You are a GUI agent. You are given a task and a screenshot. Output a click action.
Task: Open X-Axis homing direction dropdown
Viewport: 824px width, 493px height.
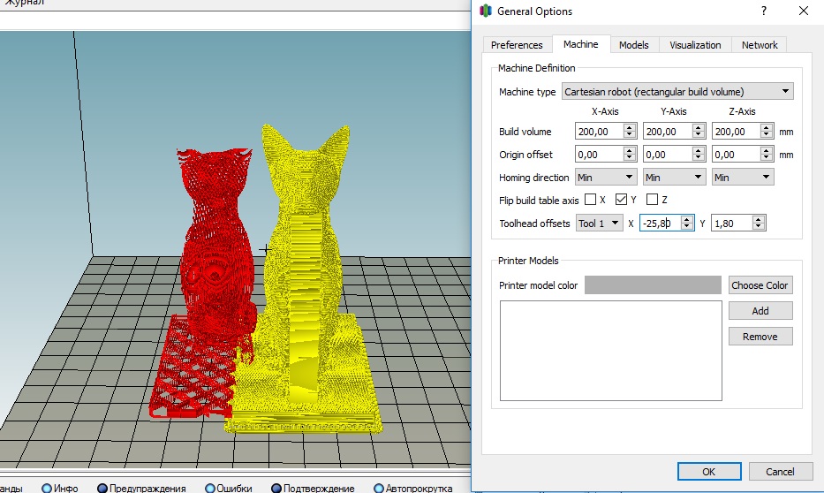click(x=606, y=177)
